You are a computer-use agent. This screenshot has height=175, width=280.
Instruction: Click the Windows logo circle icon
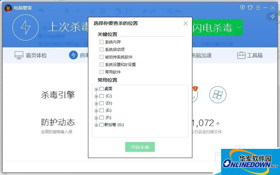point(218,95)
